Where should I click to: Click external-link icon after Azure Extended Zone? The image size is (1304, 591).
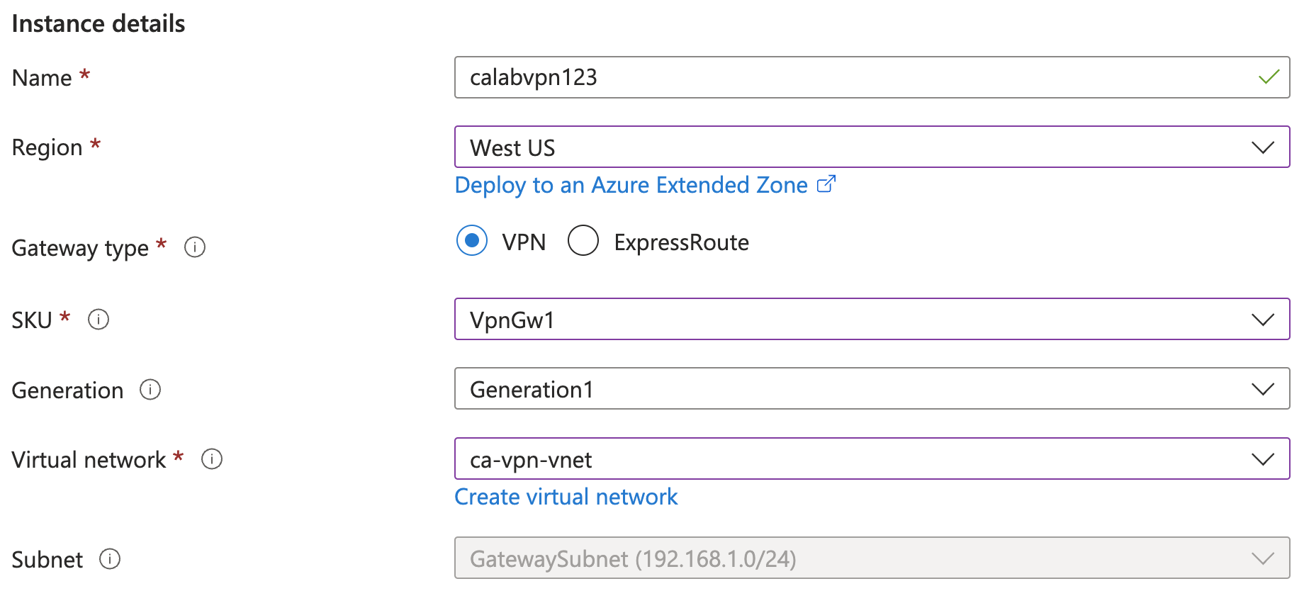pos(826,184)
